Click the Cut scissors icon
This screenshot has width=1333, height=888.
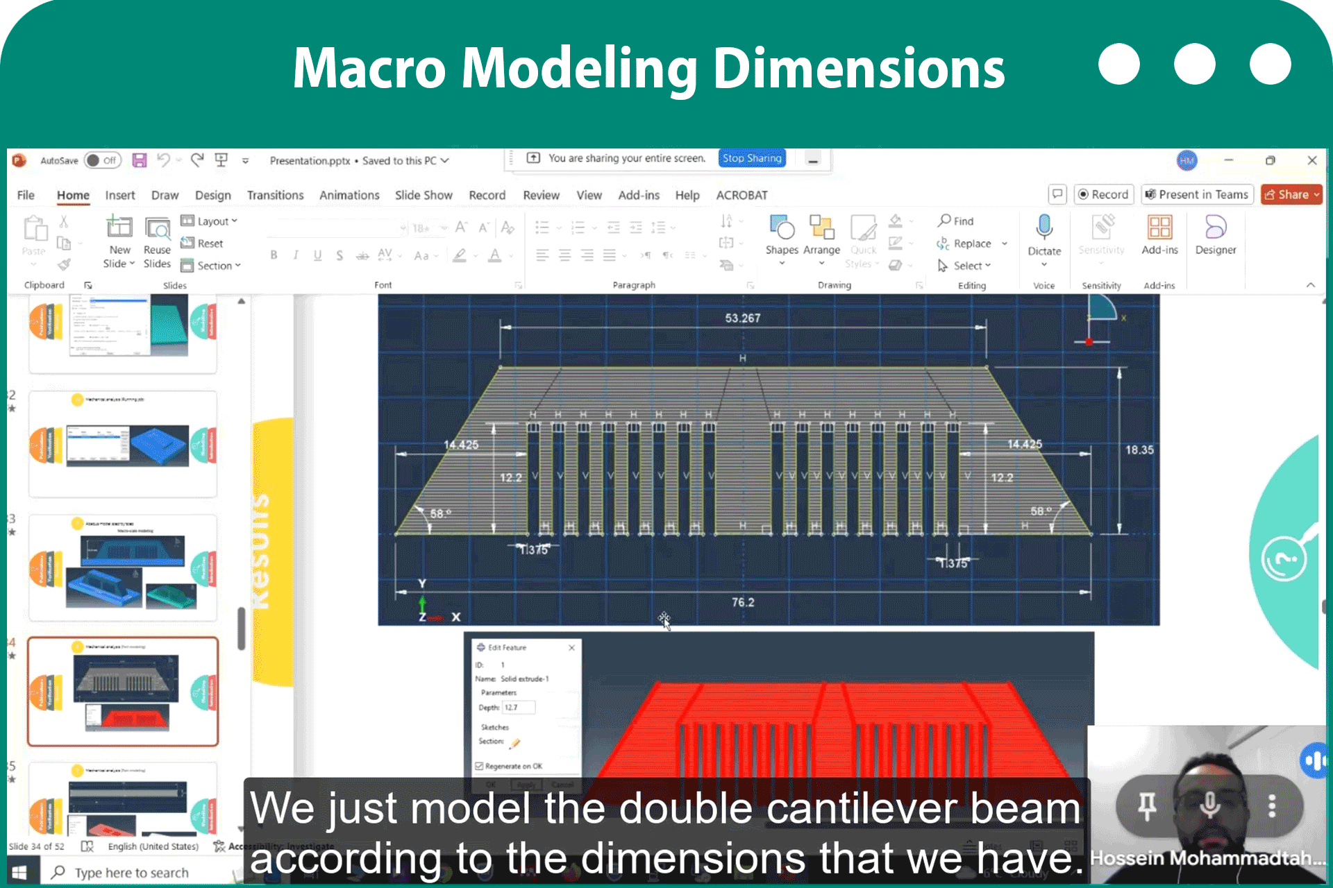(x=64, y=221)
